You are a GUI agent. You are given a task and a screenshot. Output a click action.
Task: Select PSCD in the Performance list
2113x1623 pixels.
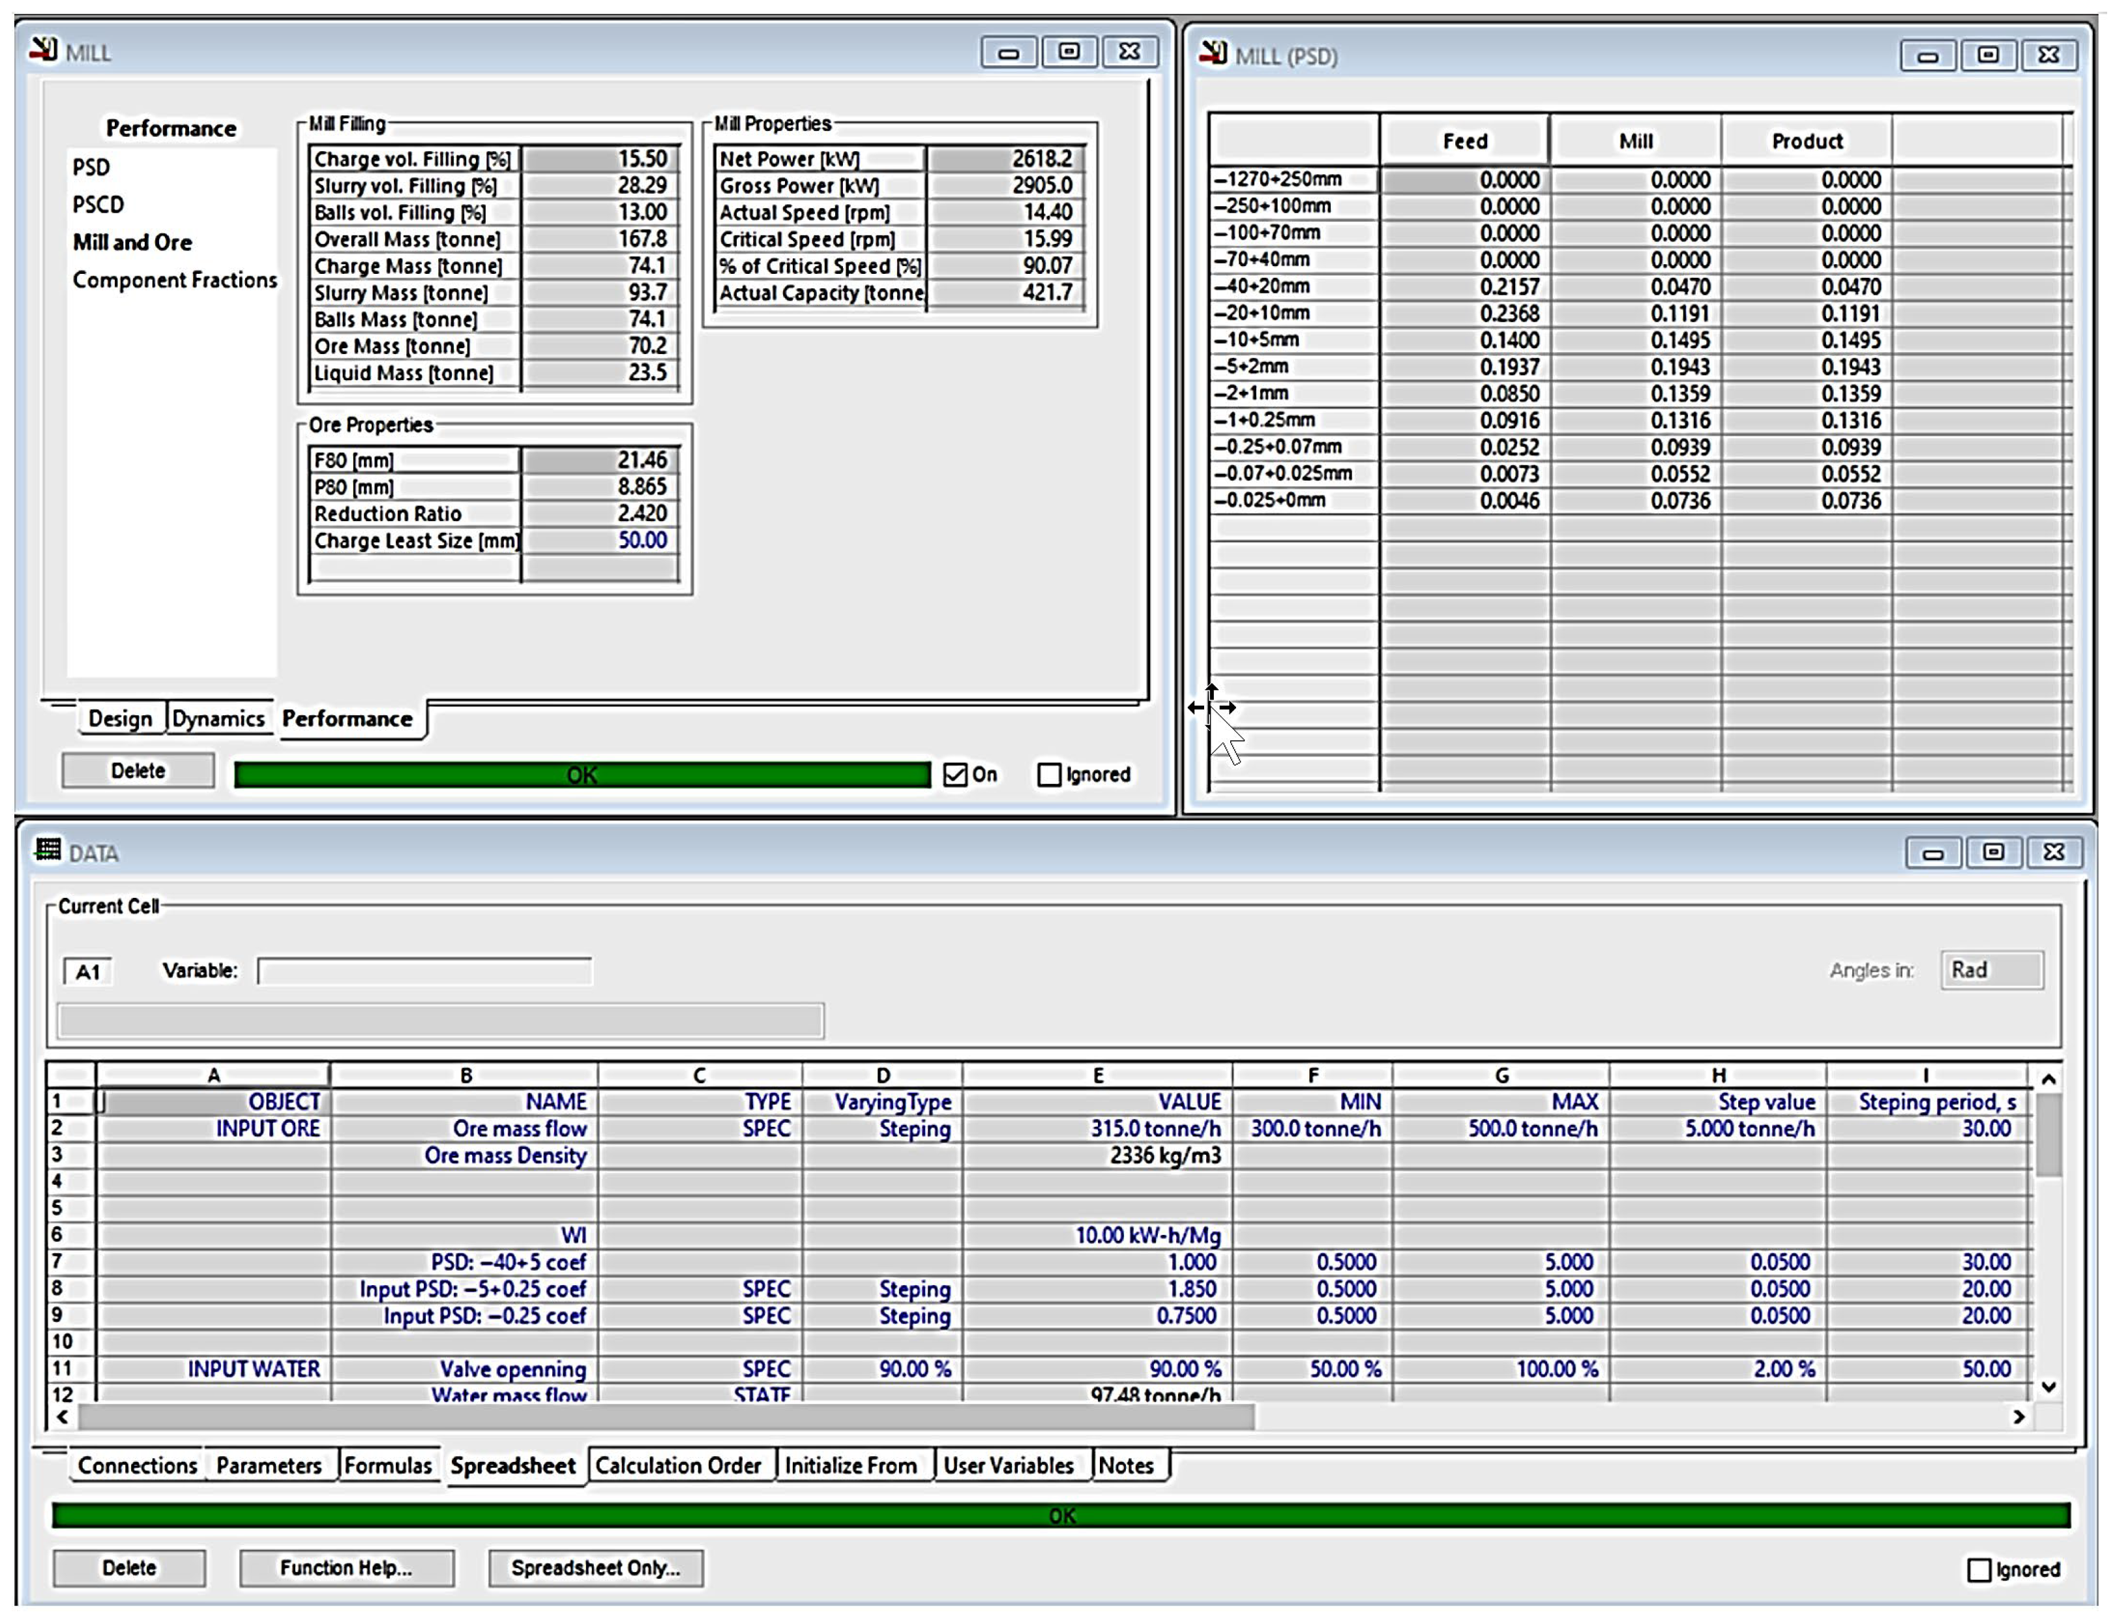[x=98, y=205]
